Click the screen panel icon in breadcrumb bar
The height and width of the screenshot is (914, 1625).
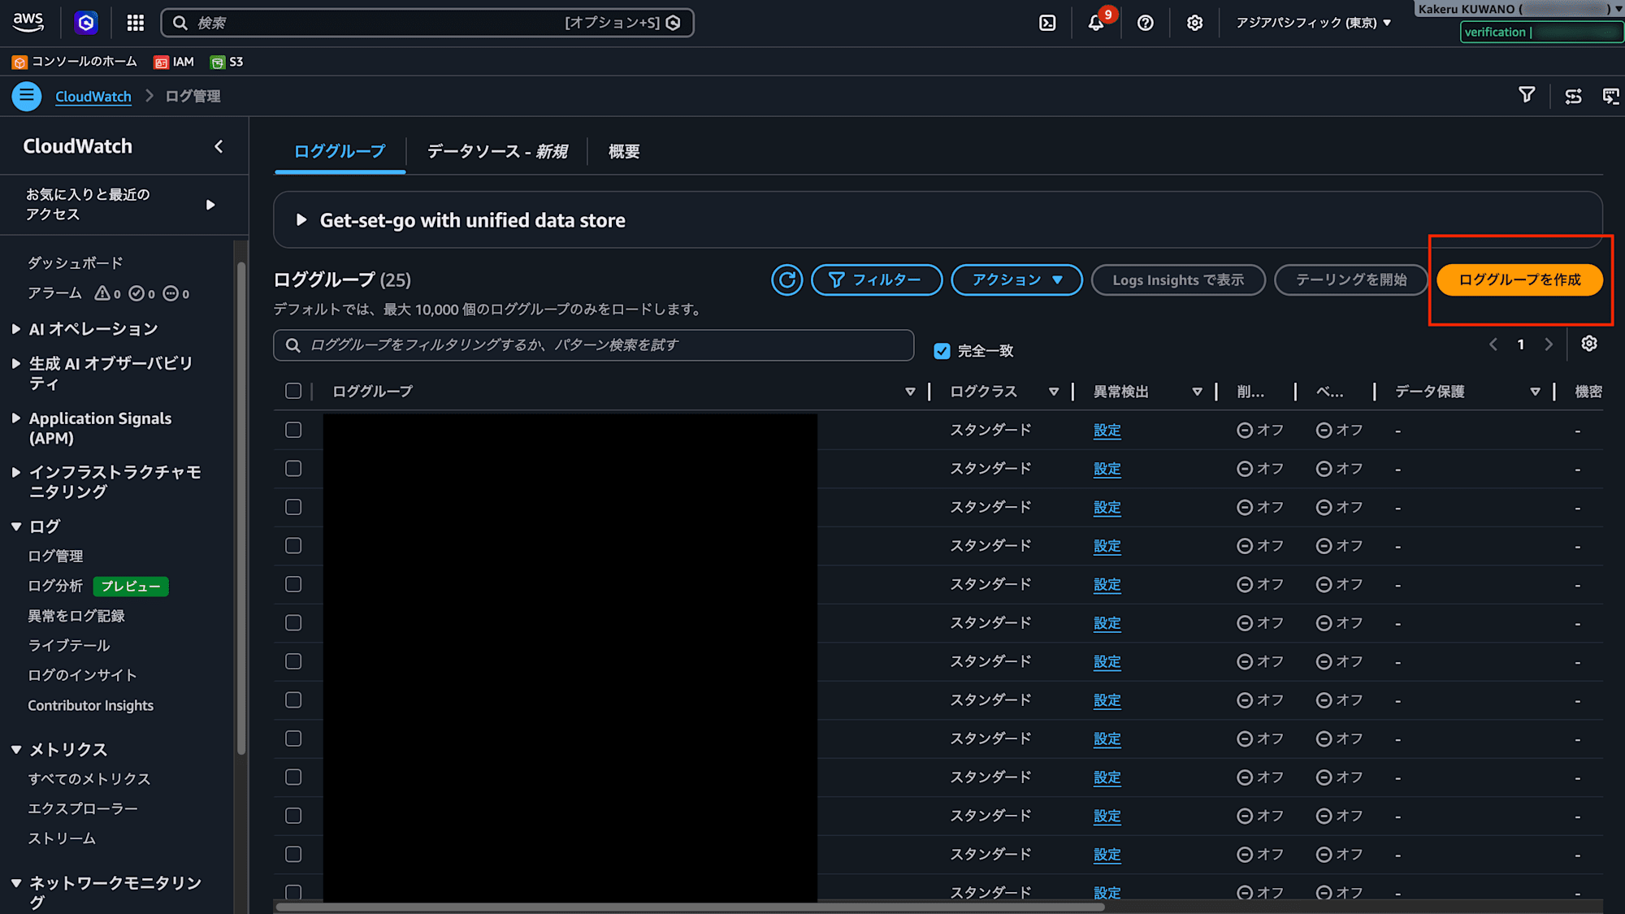(1610, 97)
